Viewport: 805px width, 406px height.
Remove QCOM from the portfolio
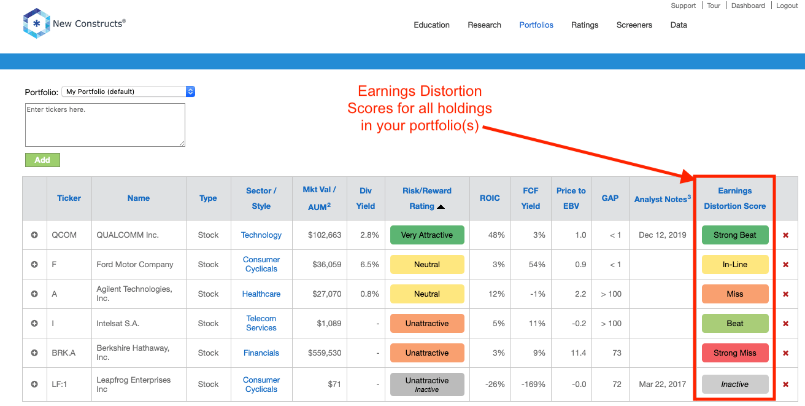(786, 235)
